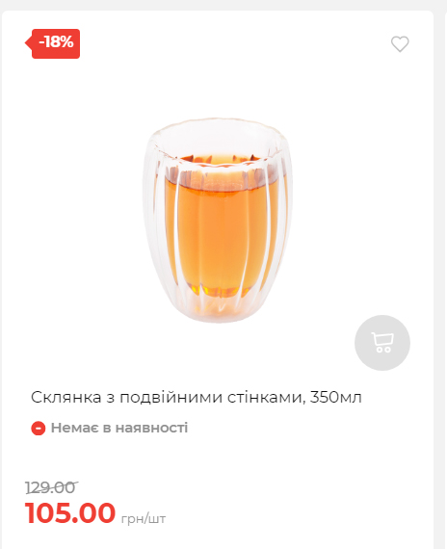Click the crossed-out old price 129.00

coord(51,487)
